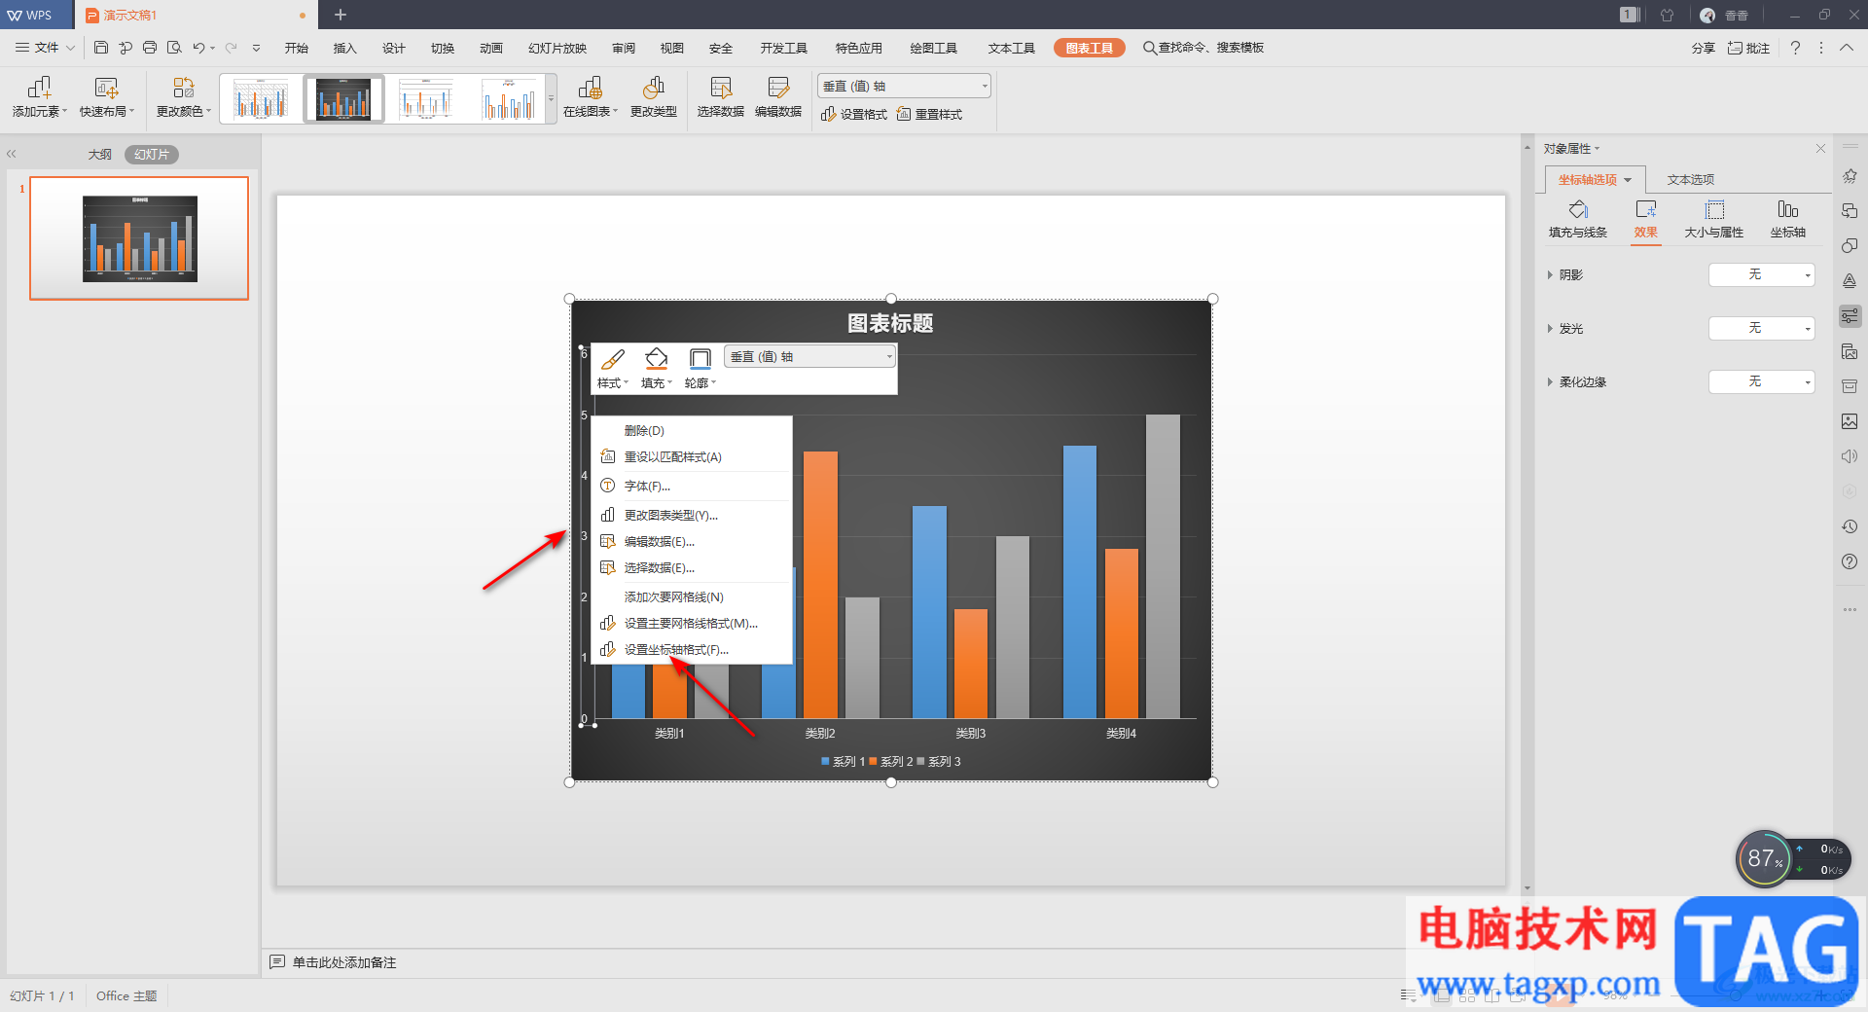This screenshot has width=1868, height=1012.
Task: Click the notes area 单击此处添加备注
Action: pyautogui.click(x=344, y=962)
